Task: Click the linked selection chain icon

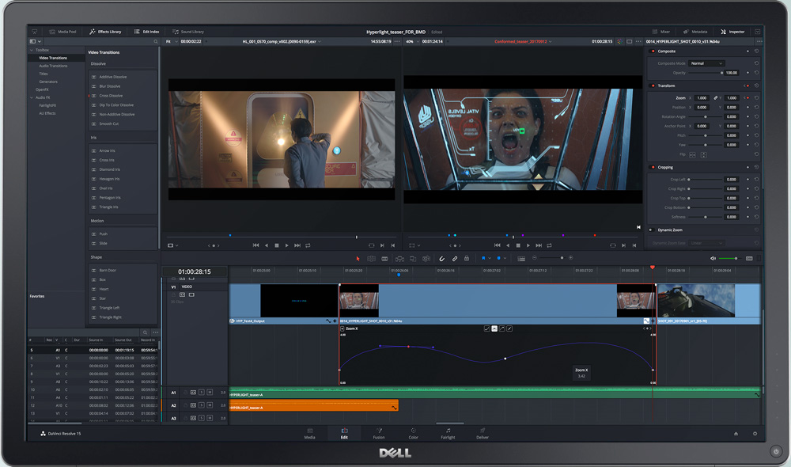Action: (454, 258)
